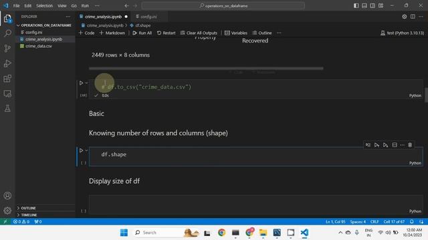Open Run and Debug view
Screen dimensions: 428x240
(7, 63)
